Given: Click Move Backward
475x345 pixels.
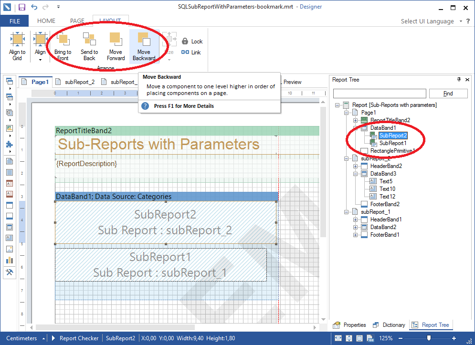Looking at the screenshot, I should tap(144, 46).
